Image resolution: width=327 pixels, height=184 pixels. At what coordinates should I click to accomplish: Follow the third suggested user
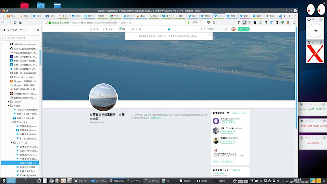[x=227, y=142]
